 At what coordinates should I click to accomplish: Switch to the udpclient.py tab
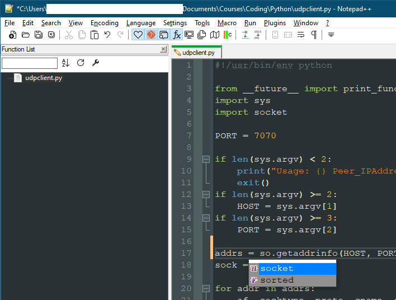click(196, 53)
